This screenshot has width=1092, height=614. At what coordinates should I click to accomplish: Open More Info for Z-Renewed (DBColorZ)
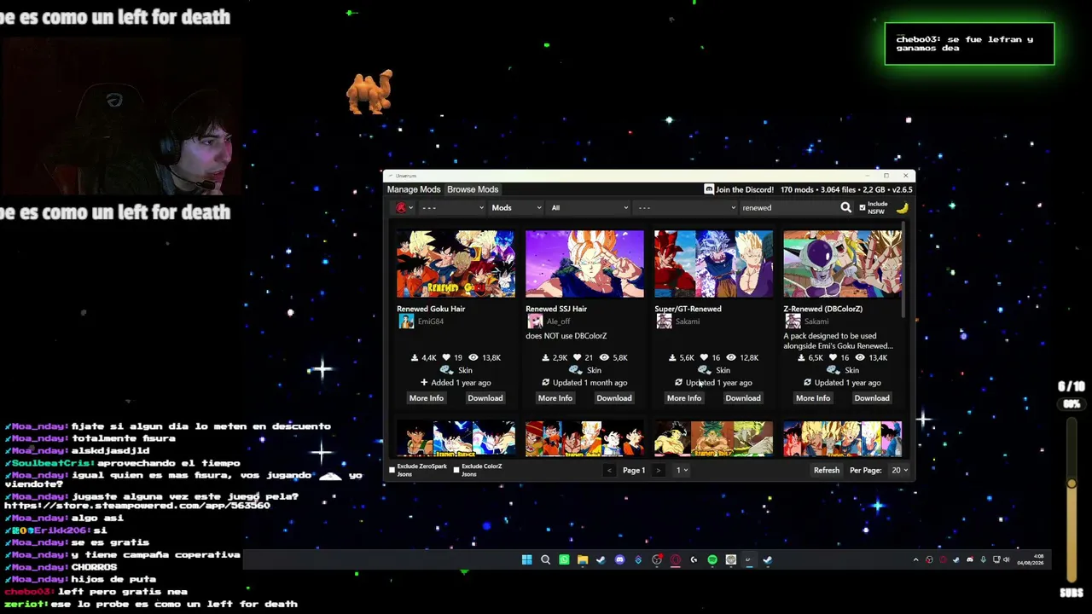pos(813,398)
